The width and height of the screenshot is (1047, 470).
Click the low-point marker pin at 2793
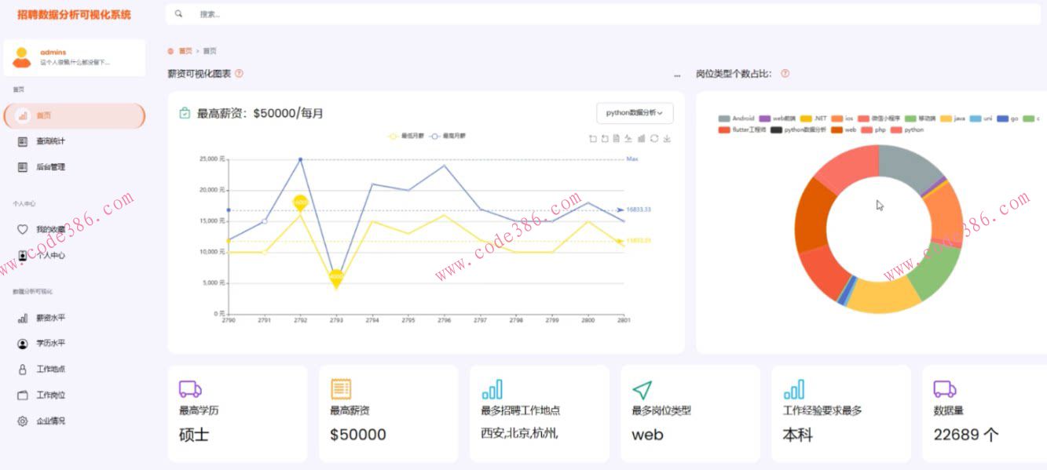tap(336, 279)
